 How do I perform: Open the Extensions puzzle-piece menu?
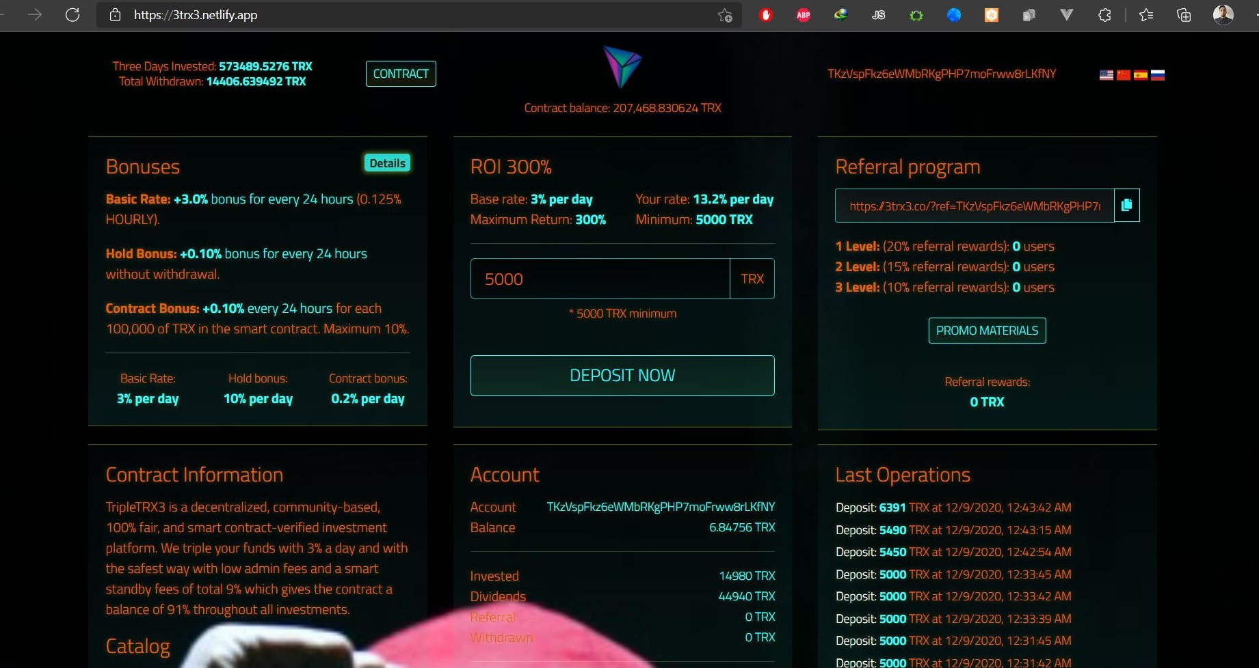1104,15
